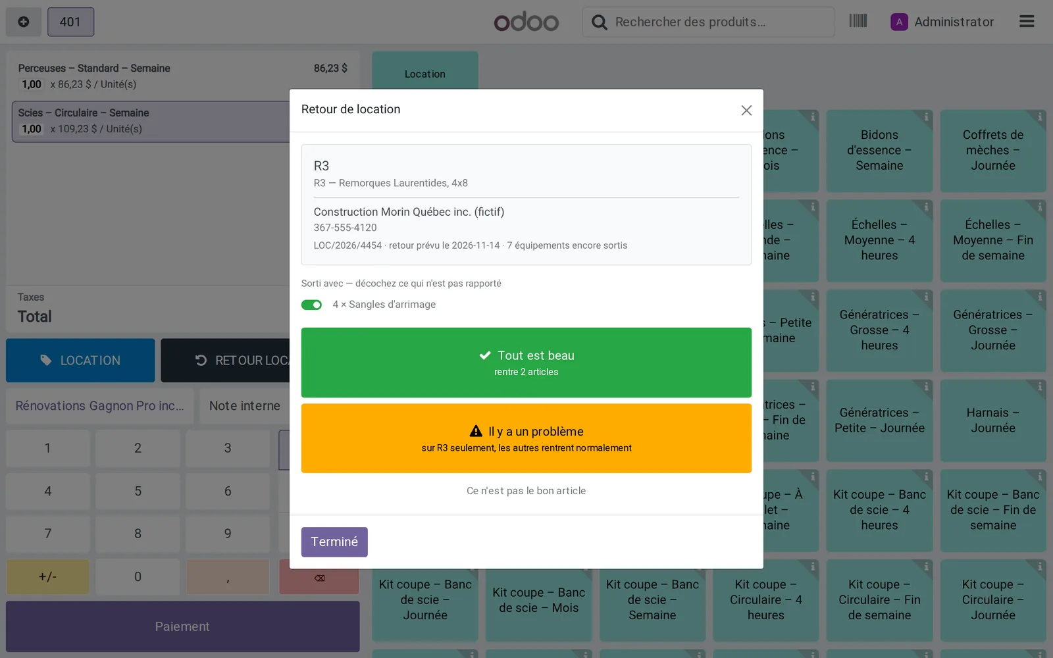The width and height of the screenshot is (1053, 658).
Task: Click the barcode scanner icon
Action: [x=858, y=21]
